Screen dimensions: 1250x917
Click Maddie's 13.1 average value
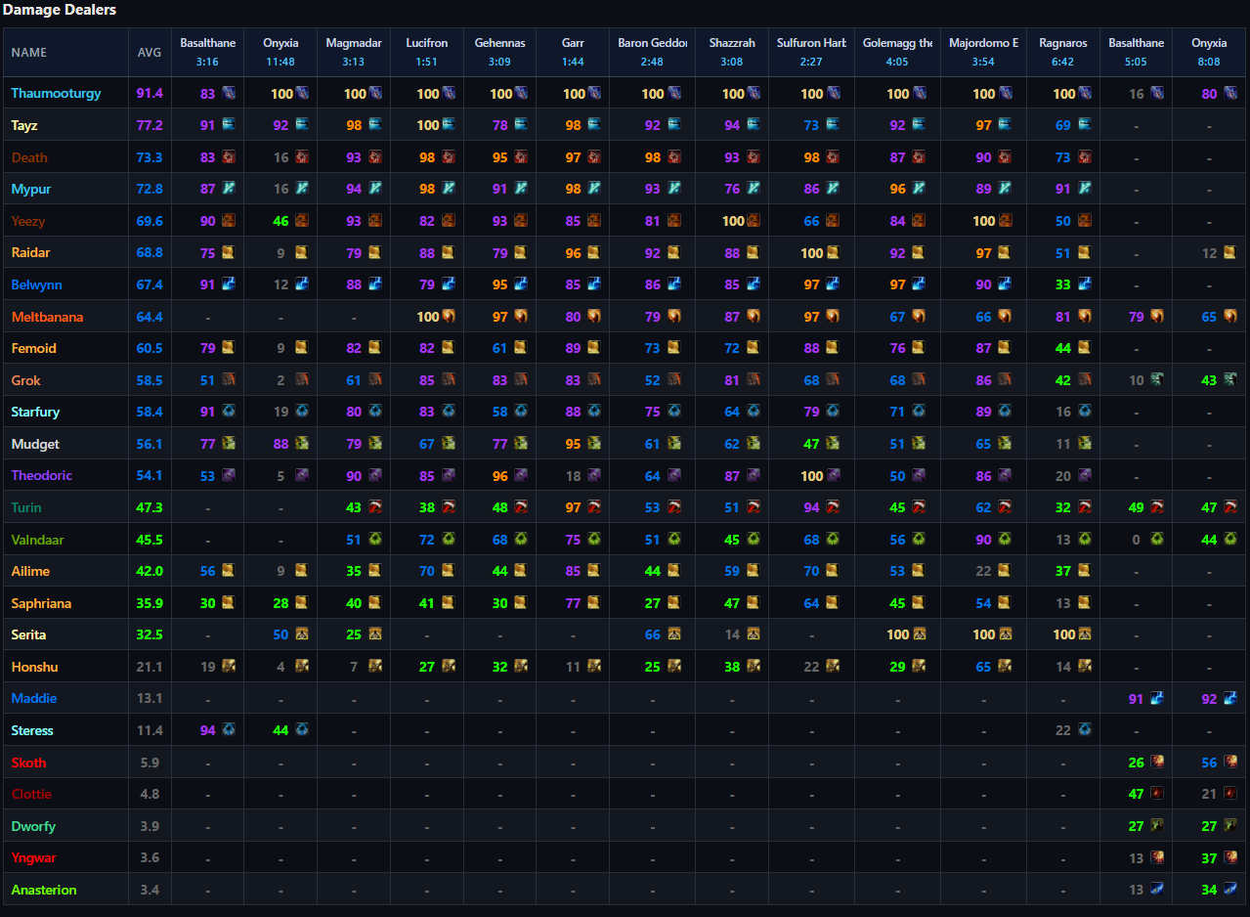(x=150, y=698)
